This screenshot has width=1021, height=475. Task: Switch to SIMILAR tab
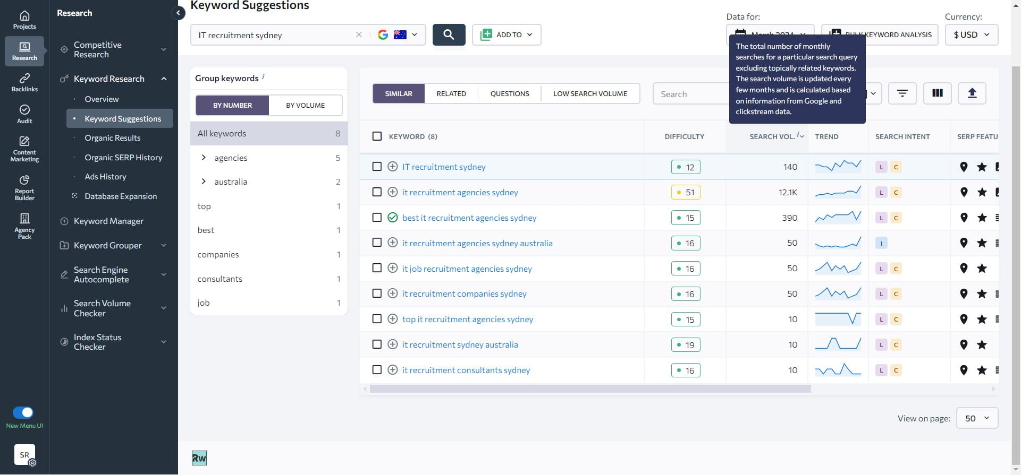tap(399, 93)
